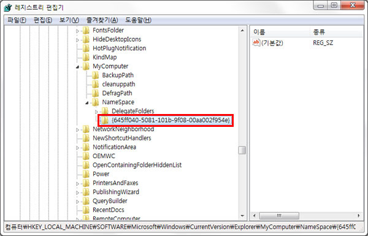
Task: Click the tree pane scroll up arrow
Action: coord(242,31)
